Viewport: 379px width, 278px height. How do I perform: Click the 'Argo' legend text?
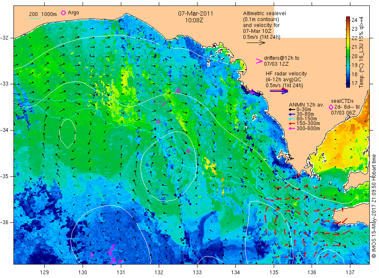pos(73,13)
